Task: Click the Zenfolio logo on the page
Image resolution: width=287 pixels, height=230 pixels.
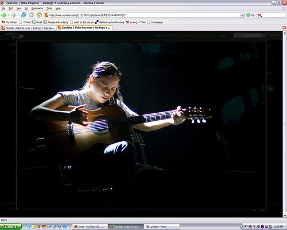Action: pyautogui.click(x=14, y=35)
